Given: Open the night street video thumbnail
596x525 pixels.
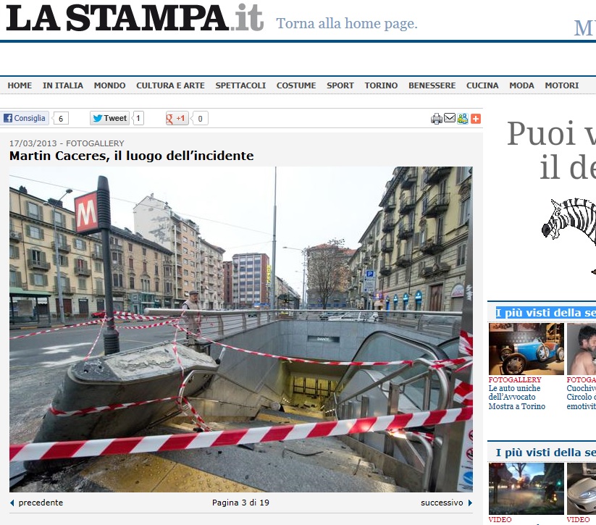Looking at the screenshot, I should 526,489.
